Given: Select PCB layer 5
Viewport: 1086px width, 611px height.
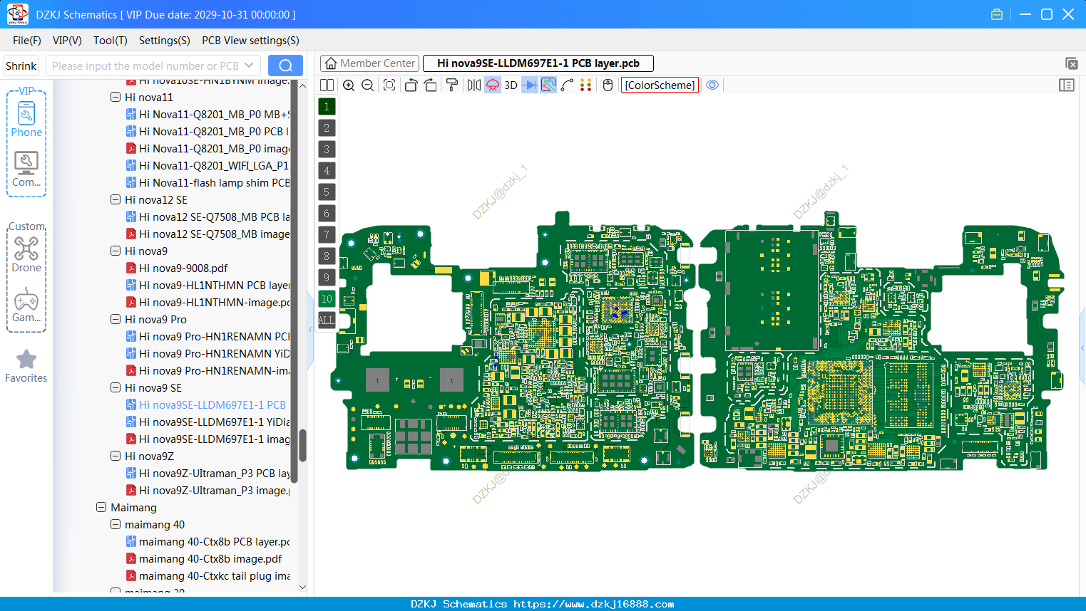Looking at the screenshot, I should [x=327, y=192].
